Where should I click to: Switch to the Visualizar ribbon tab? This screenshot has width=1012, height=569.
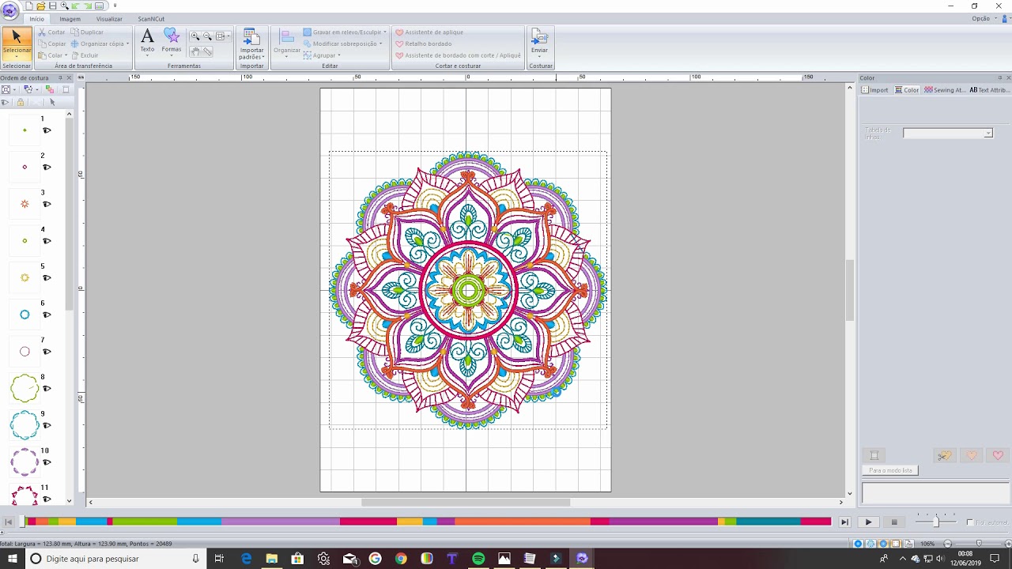[109, 19]
